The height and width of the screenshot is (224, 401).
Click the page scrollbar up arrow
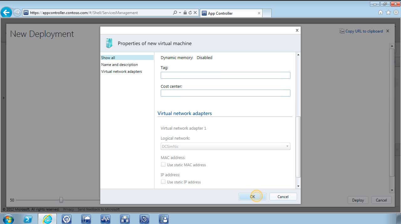392,46
